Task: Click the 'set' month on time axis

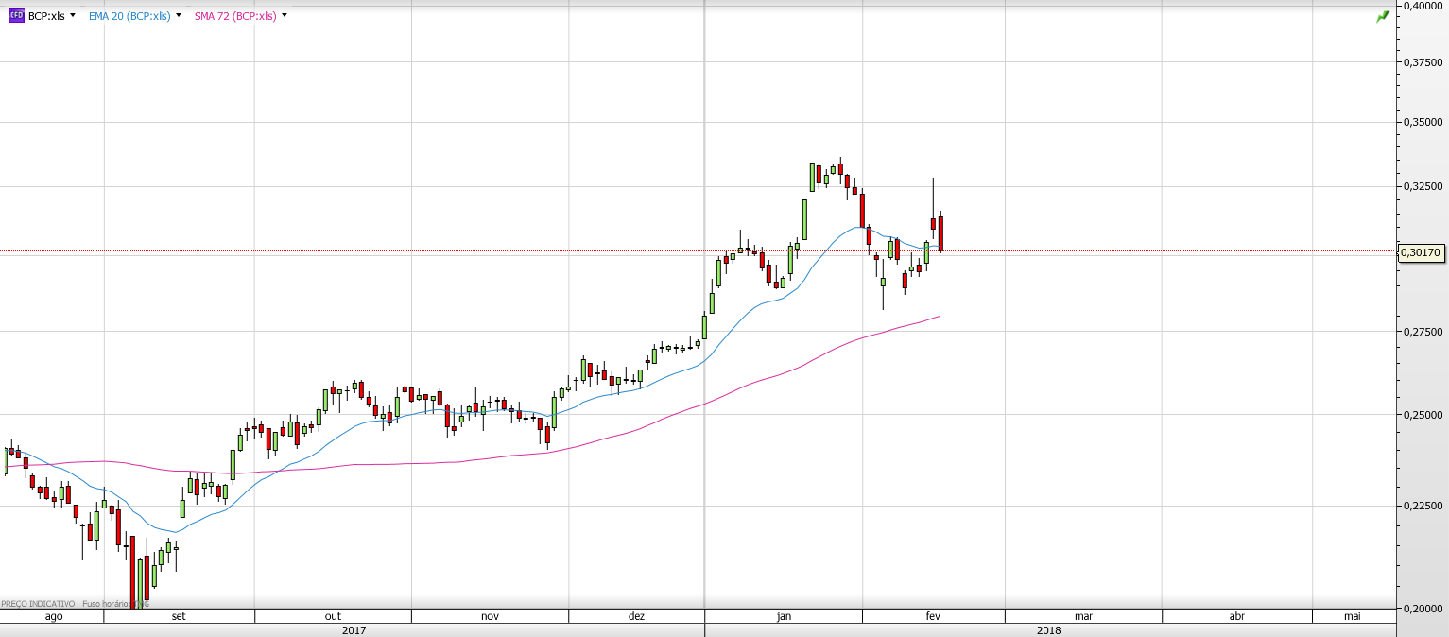Action: [x=179, y=616]
